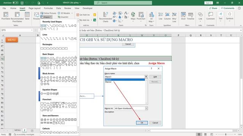Viewport: 243px width, 136px height.
Task: Click the Callouts heading in Shapes menu
Action: (x=46, y=128)
